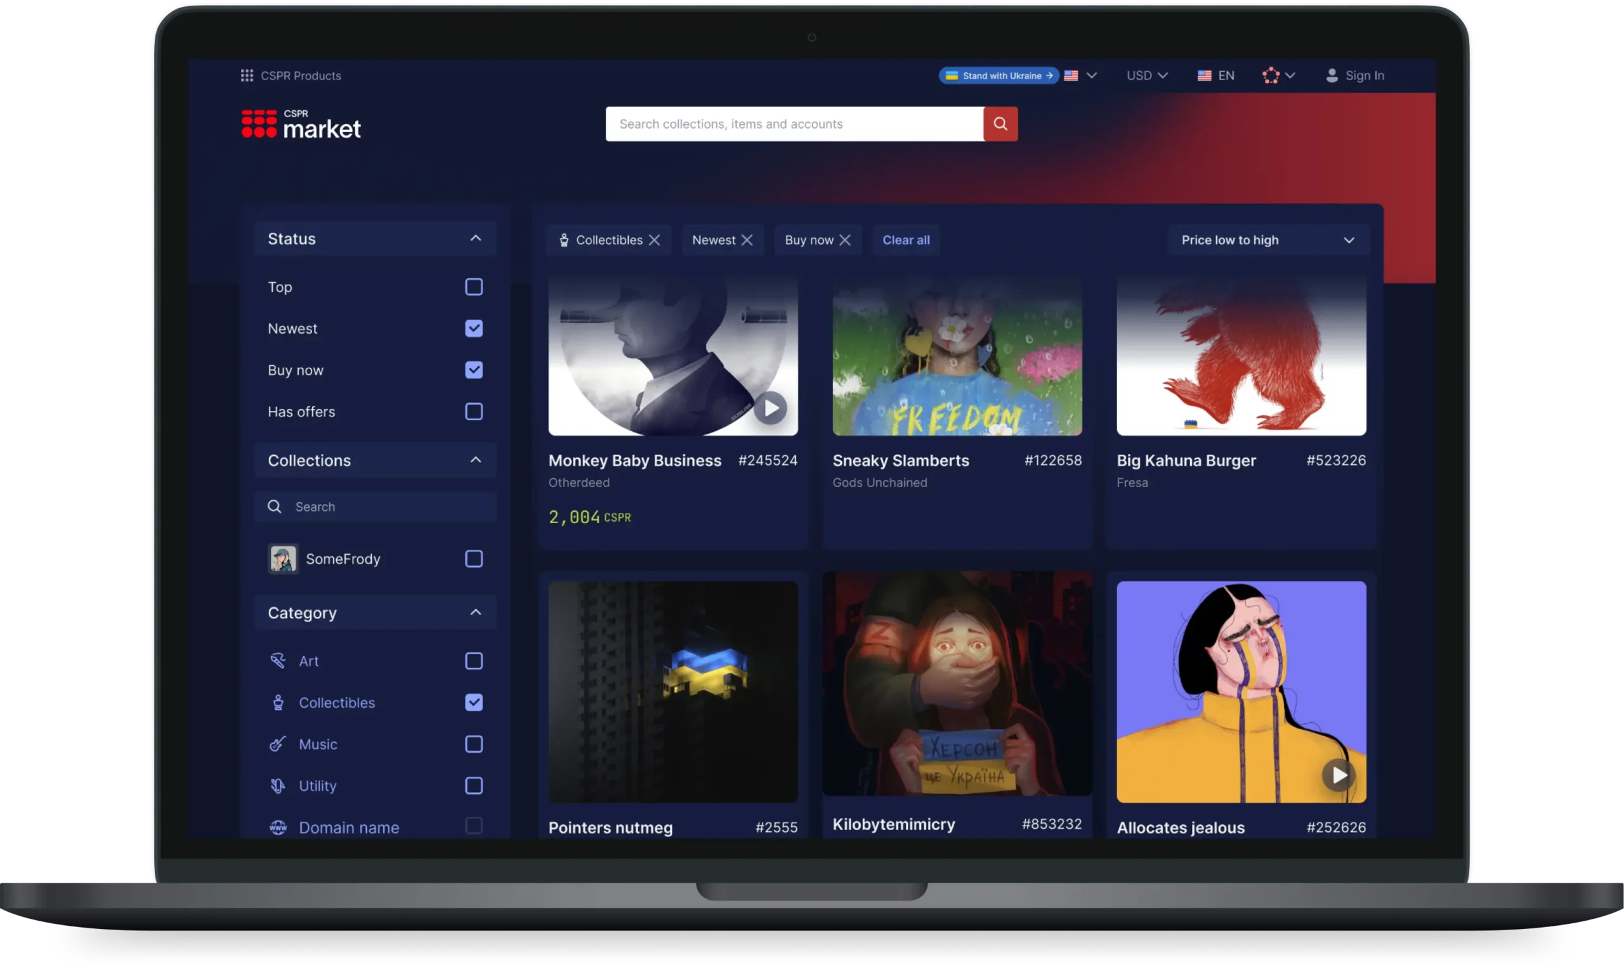Play the Monkey Baby Business video
The width and height of the screenshot is (1624, 967).
click(771, 408)
